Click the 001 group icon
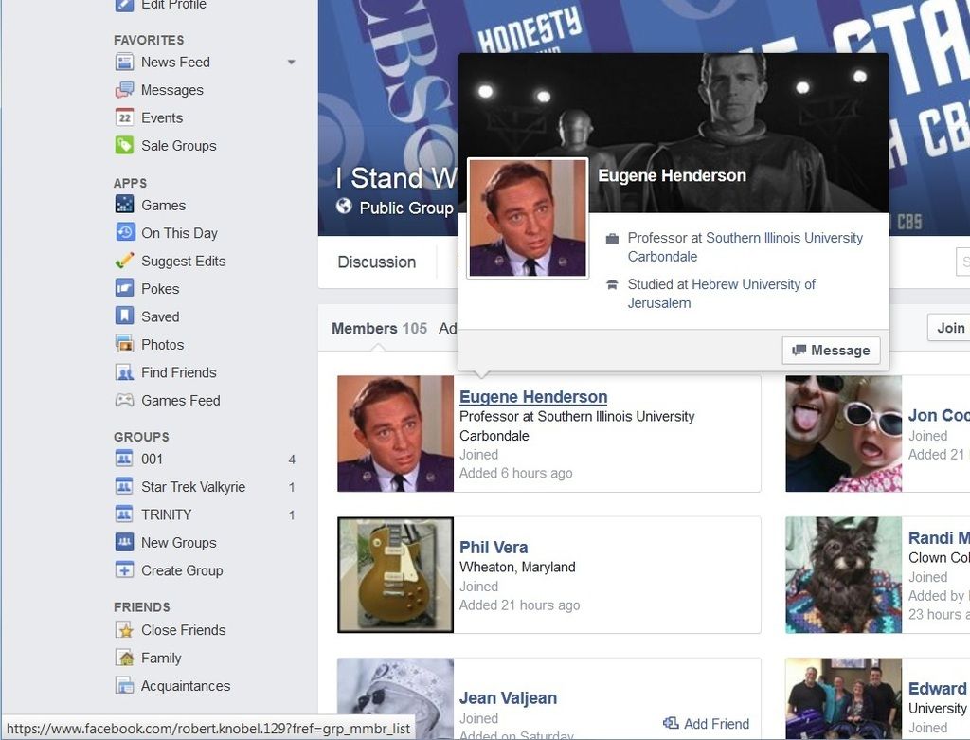Viewport: 970px width, 740px height. [124, 460]
